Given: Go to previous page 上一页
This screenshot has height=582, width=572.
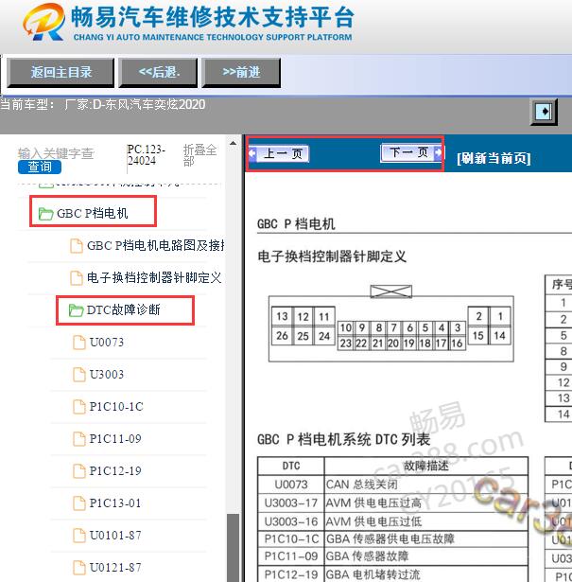Looking at the screenshot, I should pos(280,153).
